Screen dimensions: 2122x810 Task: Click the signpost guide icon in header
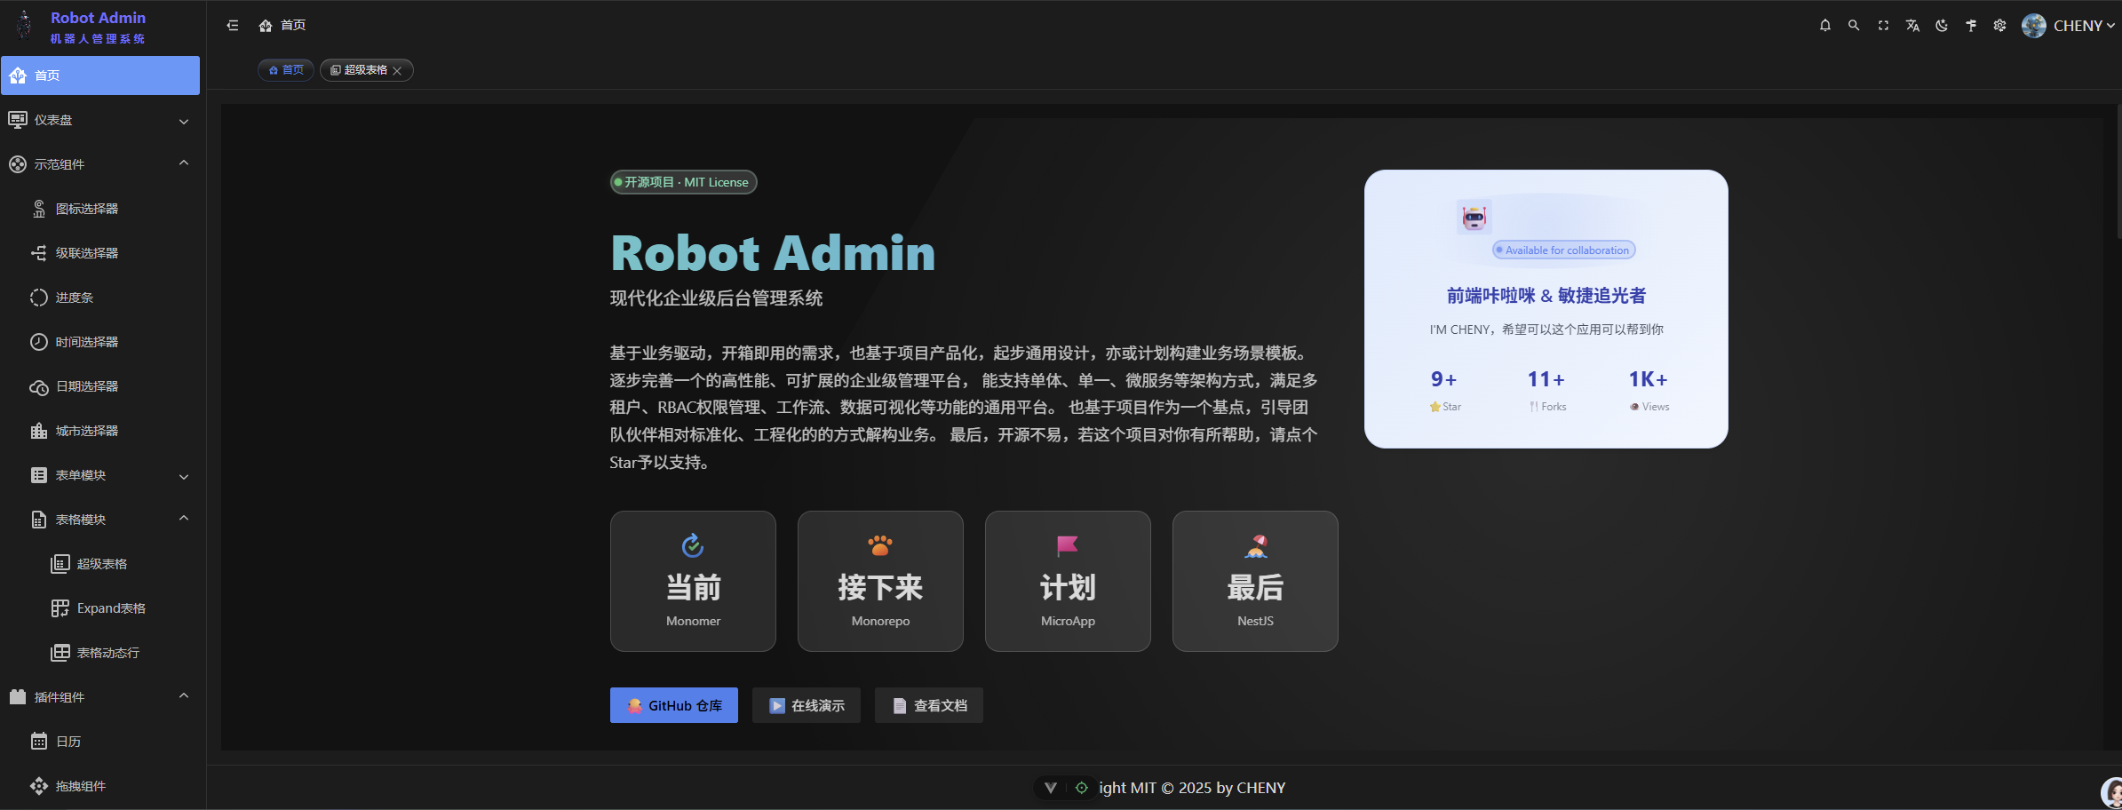pyautogui.click(x=1971, y=26)
